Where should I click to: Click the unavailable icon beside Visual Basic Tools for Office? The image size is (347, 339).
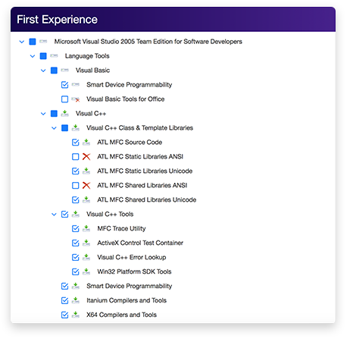[x=76, y=99]
